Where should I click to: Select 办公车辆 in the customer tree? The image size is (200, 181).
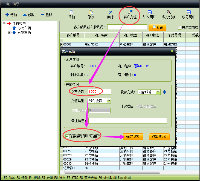pyautogui.click(x=24, y=28)
